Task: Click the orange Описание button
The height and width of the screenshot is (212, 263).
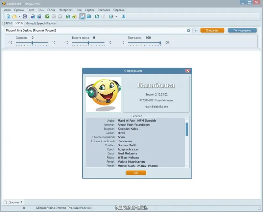Action: [212, 31]
